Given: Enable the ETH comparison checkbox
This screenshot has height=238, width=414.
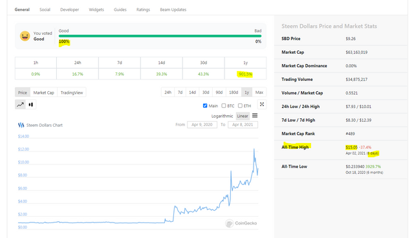Looking at the screenshot, I should coord(240,105).
